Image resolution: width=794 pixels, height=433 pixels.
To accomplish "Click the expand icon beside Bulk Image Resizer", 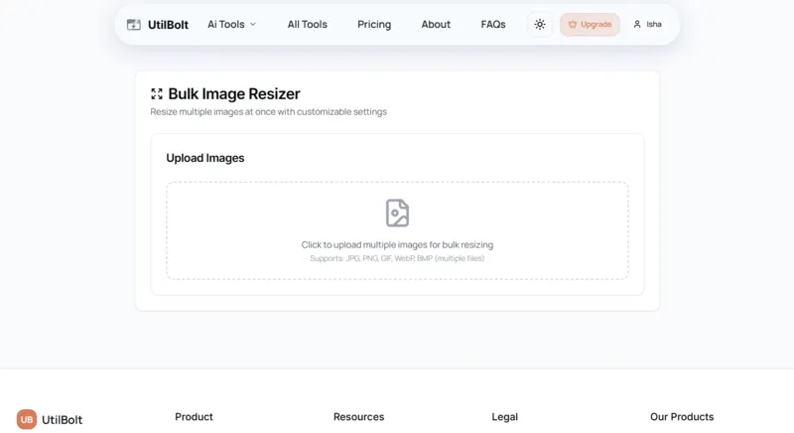I will point(157,93).
